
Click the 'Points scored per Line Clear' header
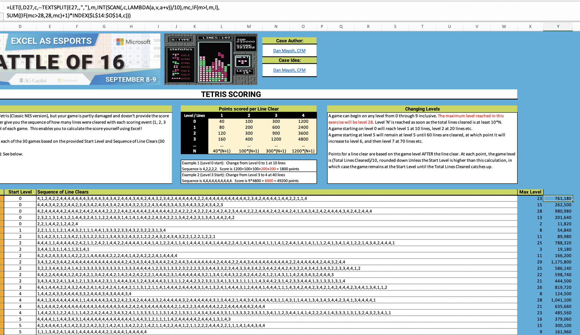pos(248,109)
